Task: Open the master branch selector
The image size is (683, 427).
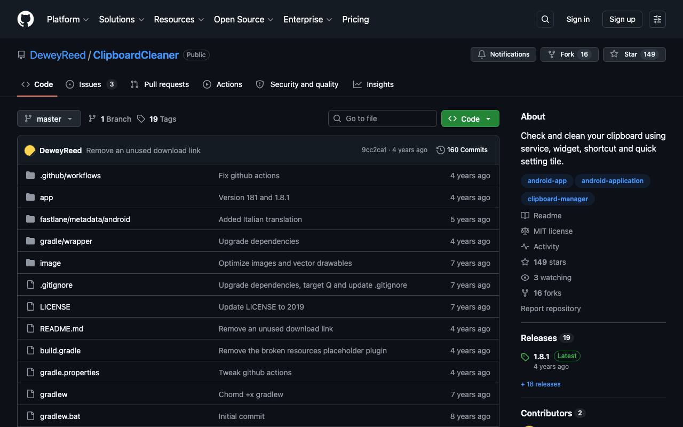Action: point(49,118)
